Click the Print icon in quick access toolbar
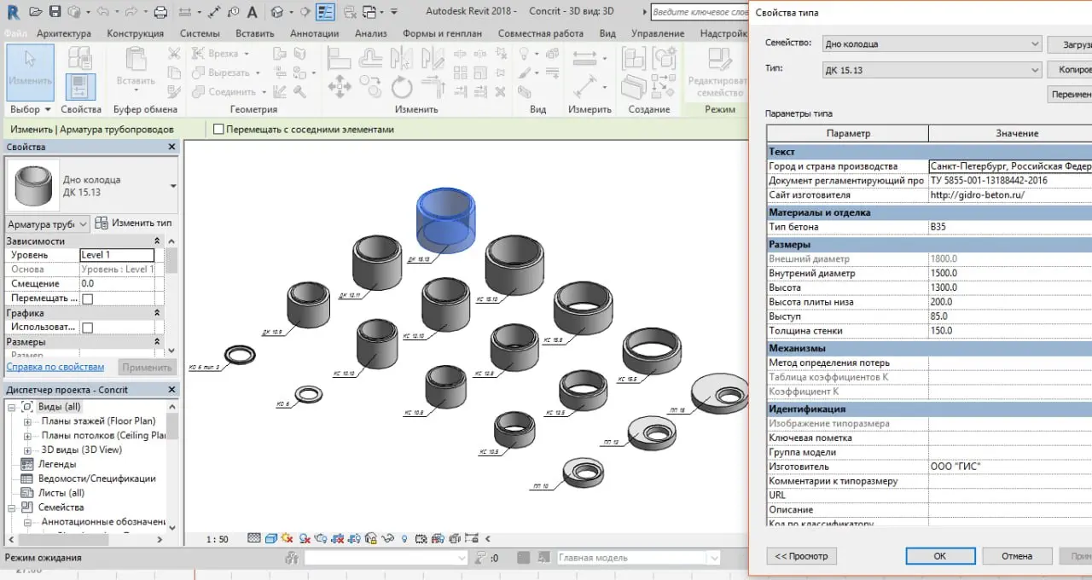The width and height of the screenshot is (1092, 580). (x=160, y=12)
